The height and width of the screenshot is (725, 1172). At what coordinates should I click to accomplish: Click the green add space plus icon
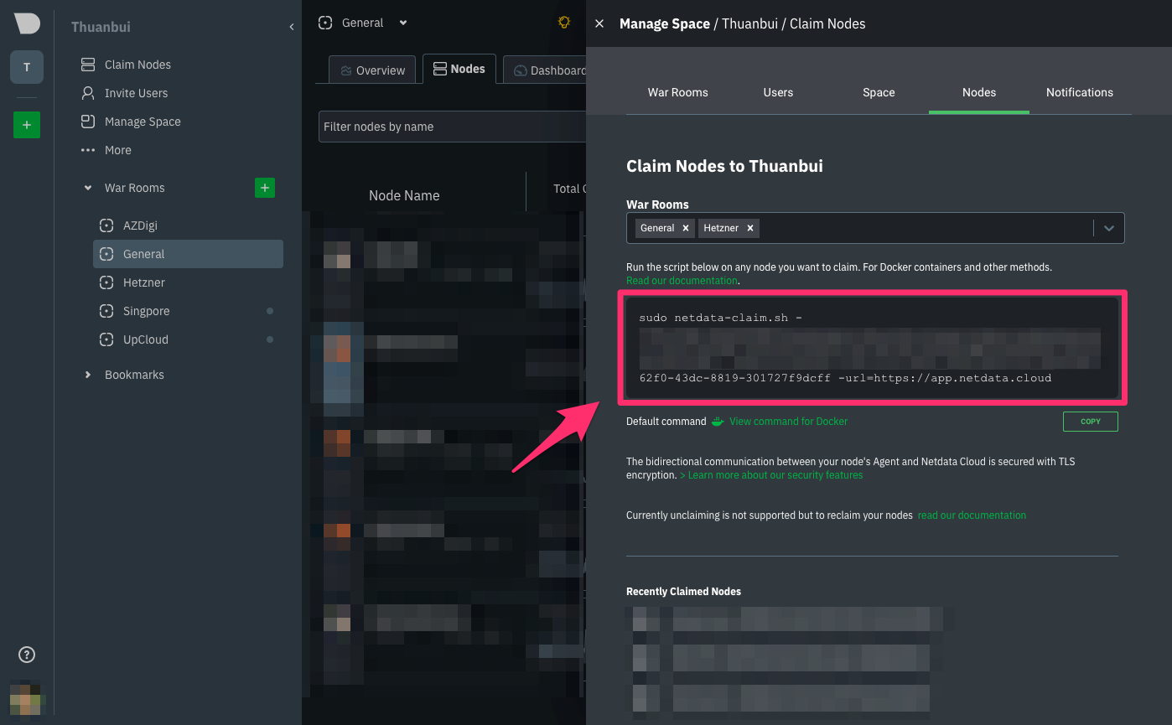[x=27, y=125]
